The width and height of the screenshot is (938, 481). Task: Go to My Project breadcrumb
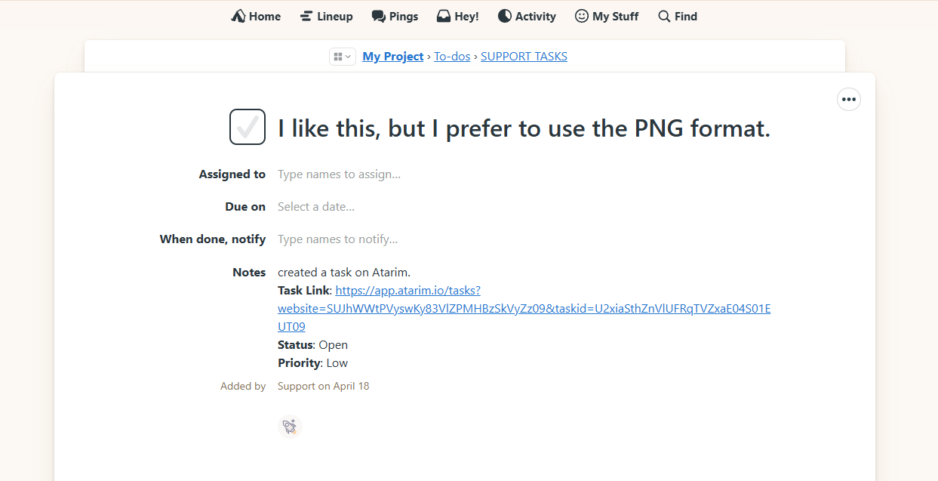(392, 57)
